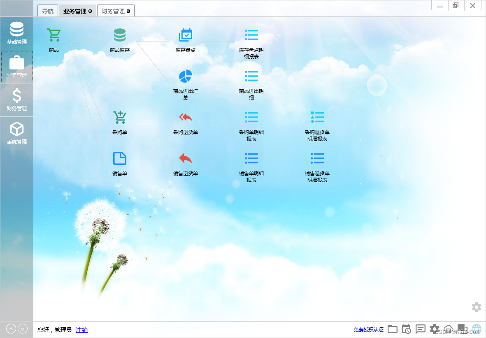The height and width of the screenshot is (338, 486).
Task: Launch 库存盘点 stocktaking
Action: click(186, 39)
